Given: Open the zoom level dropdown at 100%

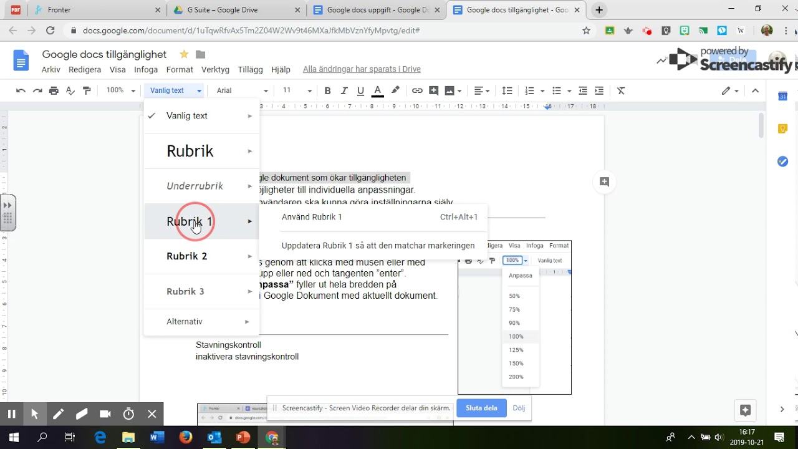Looking at the screenshot, I should (x=120, y=90).
